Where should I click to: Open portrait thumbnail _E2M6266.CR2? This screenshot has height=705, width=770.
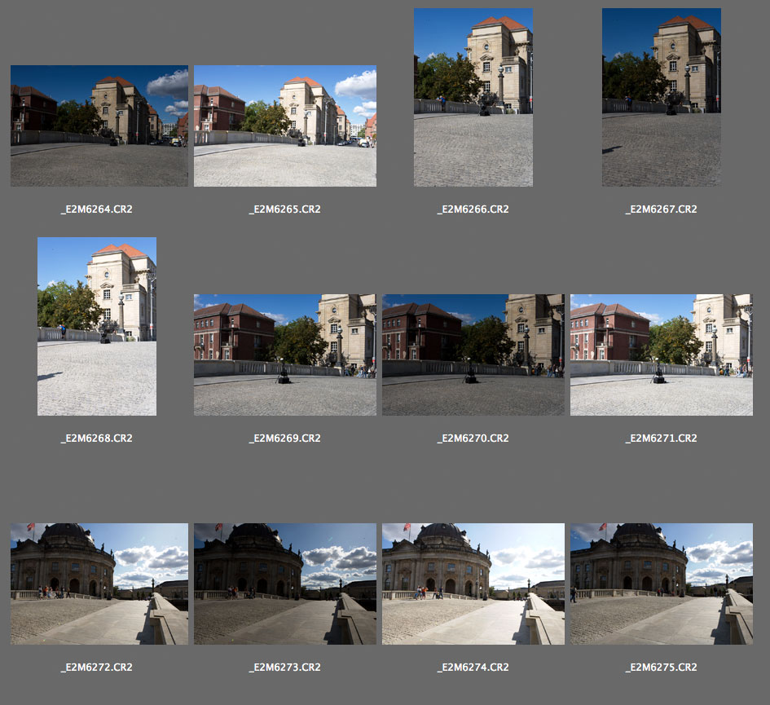[x=473, y=98]
